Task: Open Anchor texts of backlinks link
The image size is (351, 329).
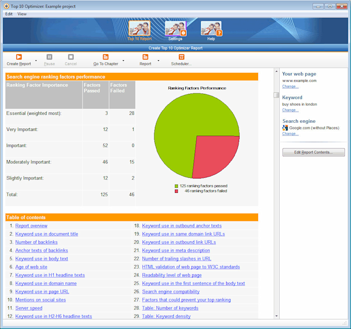Action: click(42, 251)
